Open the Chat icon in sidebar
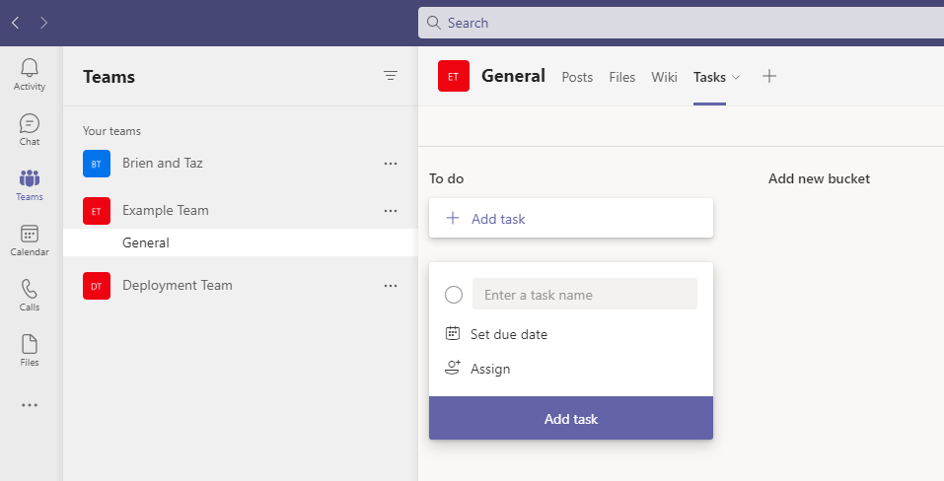Viewport: 944px width, 481px height. point(29,123)
